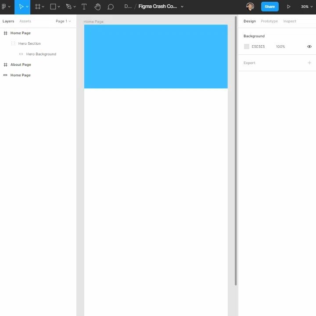Open the Page 1 pages dropdown
Viewport: 316px width, 316px height.
point(63,21)
